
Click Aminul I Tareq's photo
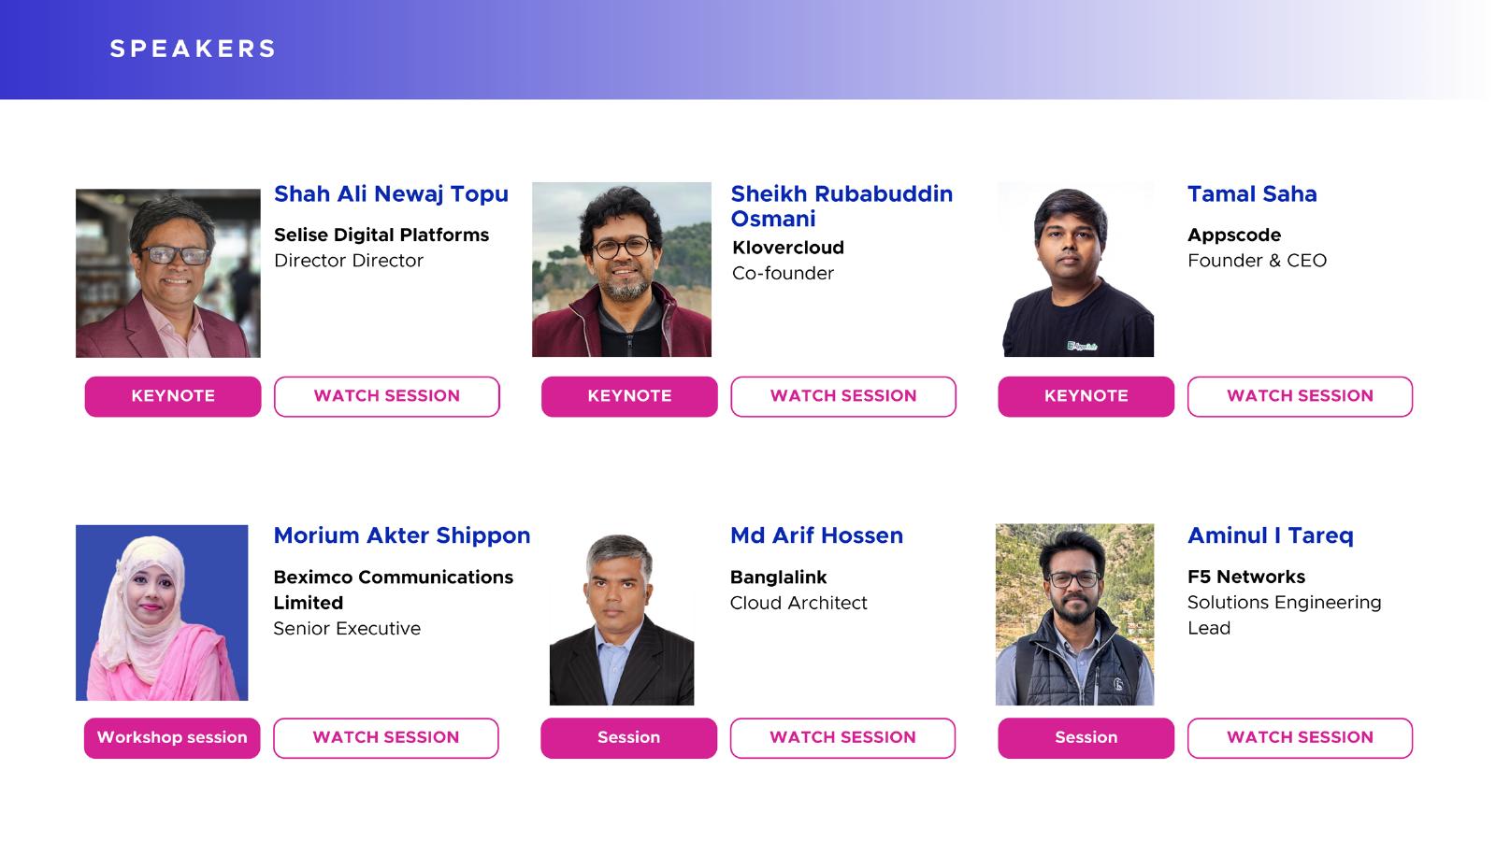click(1074, 614)
